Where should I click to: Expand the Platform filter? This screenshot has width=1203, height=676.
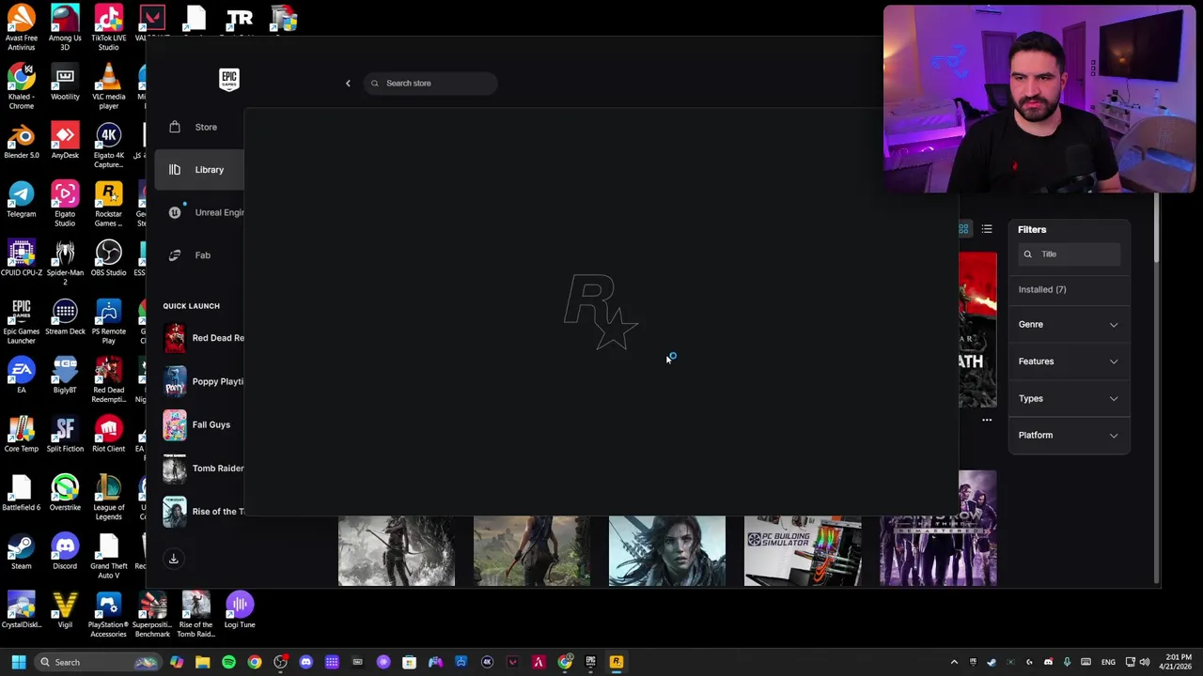pyautogui.click(x=1069, y=436)
